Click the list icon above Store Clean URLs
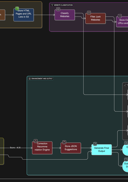The image size is (128, 182). [120, 16]
